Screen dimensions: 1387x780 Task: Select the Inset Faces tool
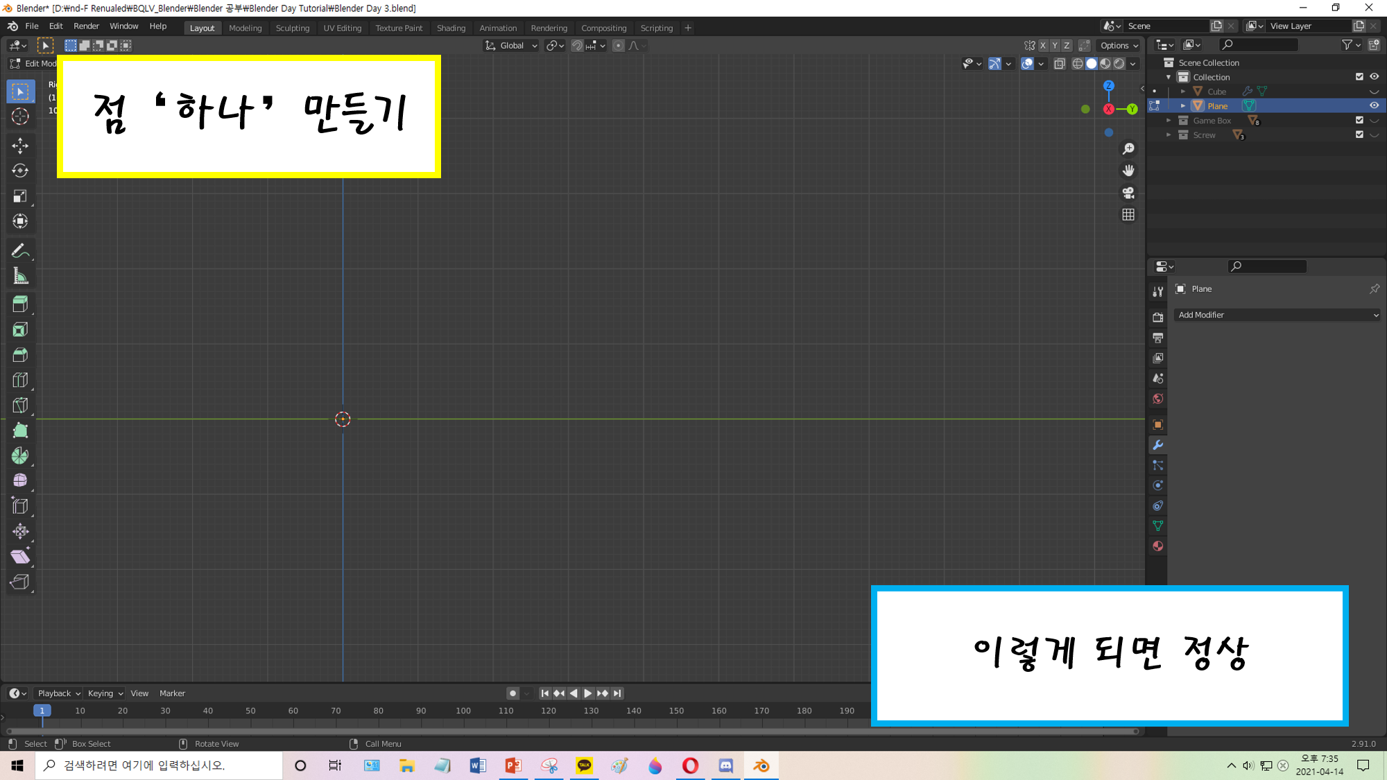coord(20,330)
